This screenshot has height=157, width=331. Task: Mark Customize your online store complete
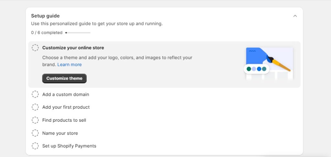35,48
